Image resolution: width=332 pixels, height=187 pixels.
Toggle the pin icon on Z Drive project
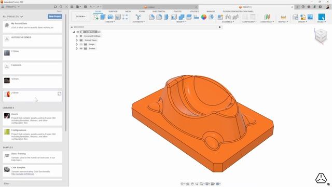click(x=59, y=94)
